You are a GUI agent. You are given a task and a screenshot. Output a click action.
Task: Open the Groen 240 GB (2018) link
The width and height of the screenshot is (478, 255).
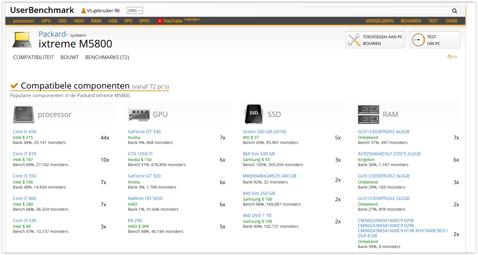click(265, 132)
